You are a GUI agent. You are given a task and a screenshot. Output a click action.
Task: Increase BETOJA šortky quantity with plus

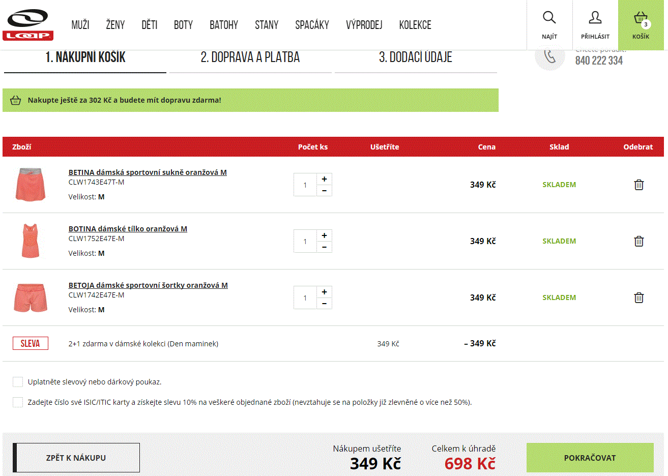click(324, 292)
